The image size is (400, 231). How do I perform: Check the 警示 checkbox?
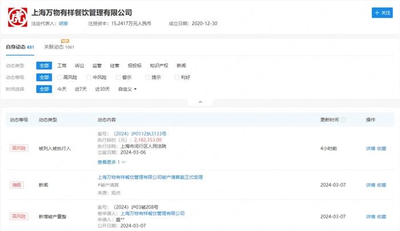click(x=118, y=78)
